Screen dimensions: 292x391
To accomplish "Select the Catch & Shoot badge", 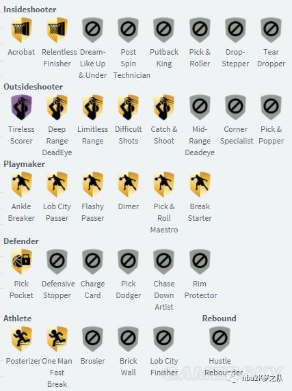I will click(x=164, y=107).
